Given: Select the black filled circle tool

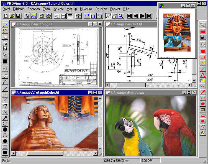Looking at the screenshot, I should click(5, 129).
